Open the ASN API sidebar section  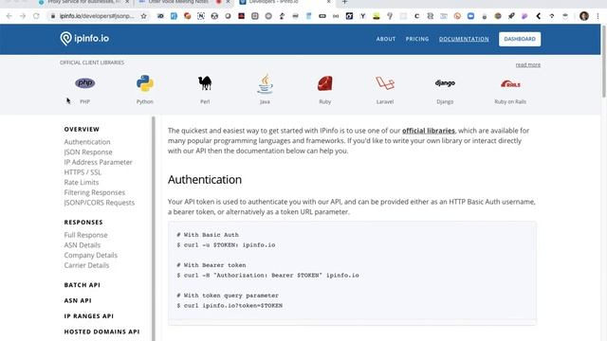78,300
